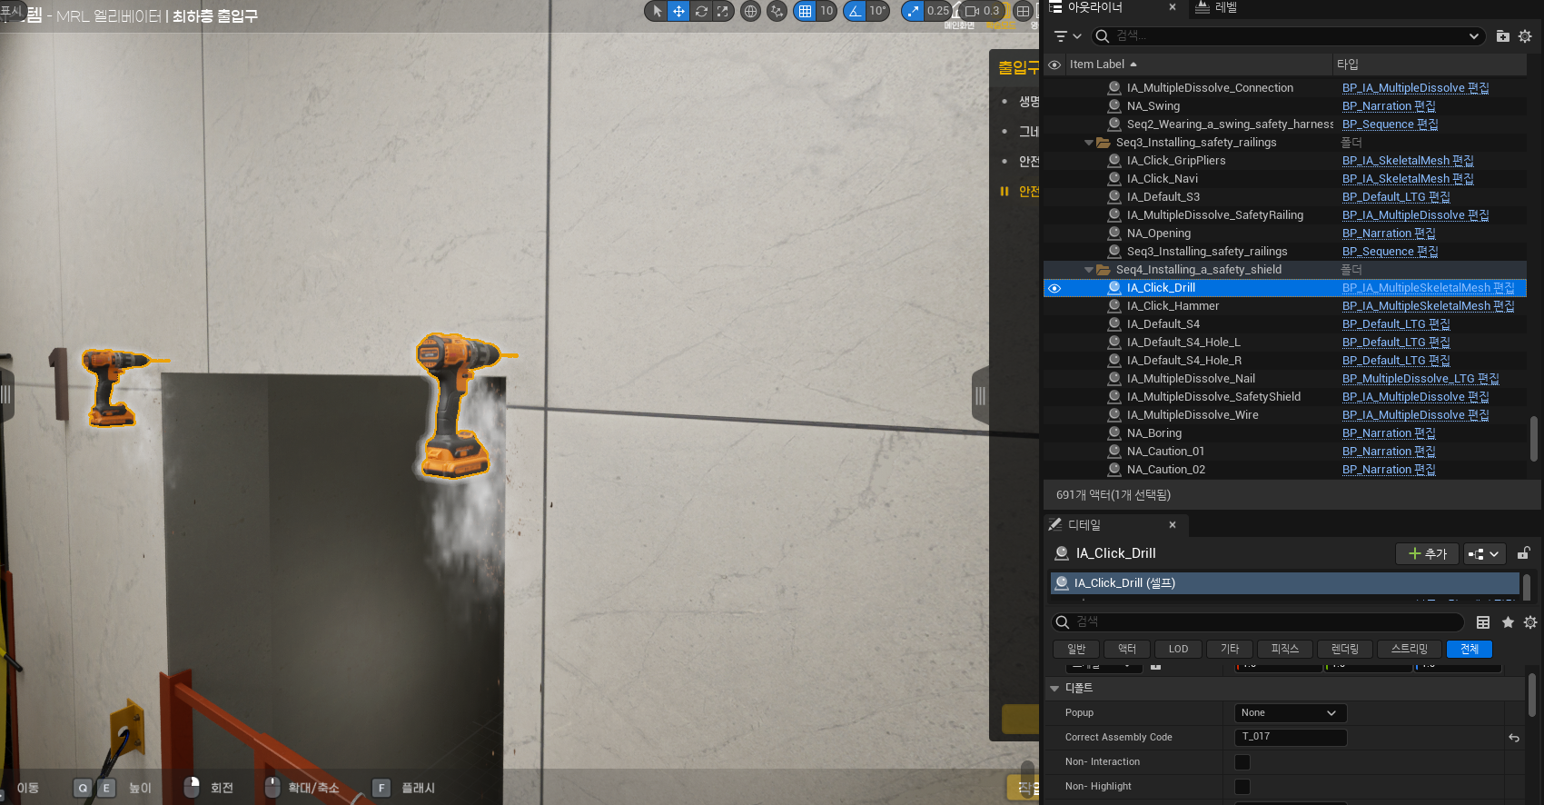
Task: Open rotation snap value 10°
Action: (x=877, y=11)
